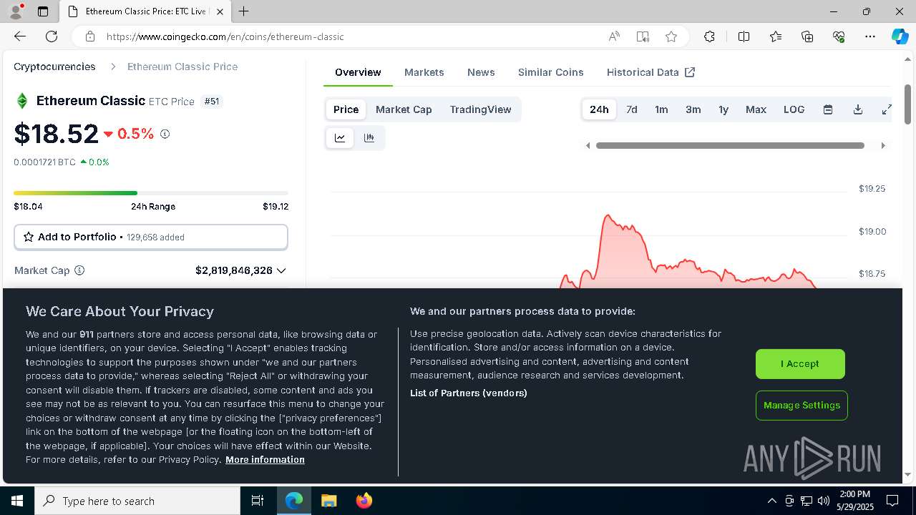916x515 pixels.
Task: Open More information privacy link
Action: pos(265,460)
